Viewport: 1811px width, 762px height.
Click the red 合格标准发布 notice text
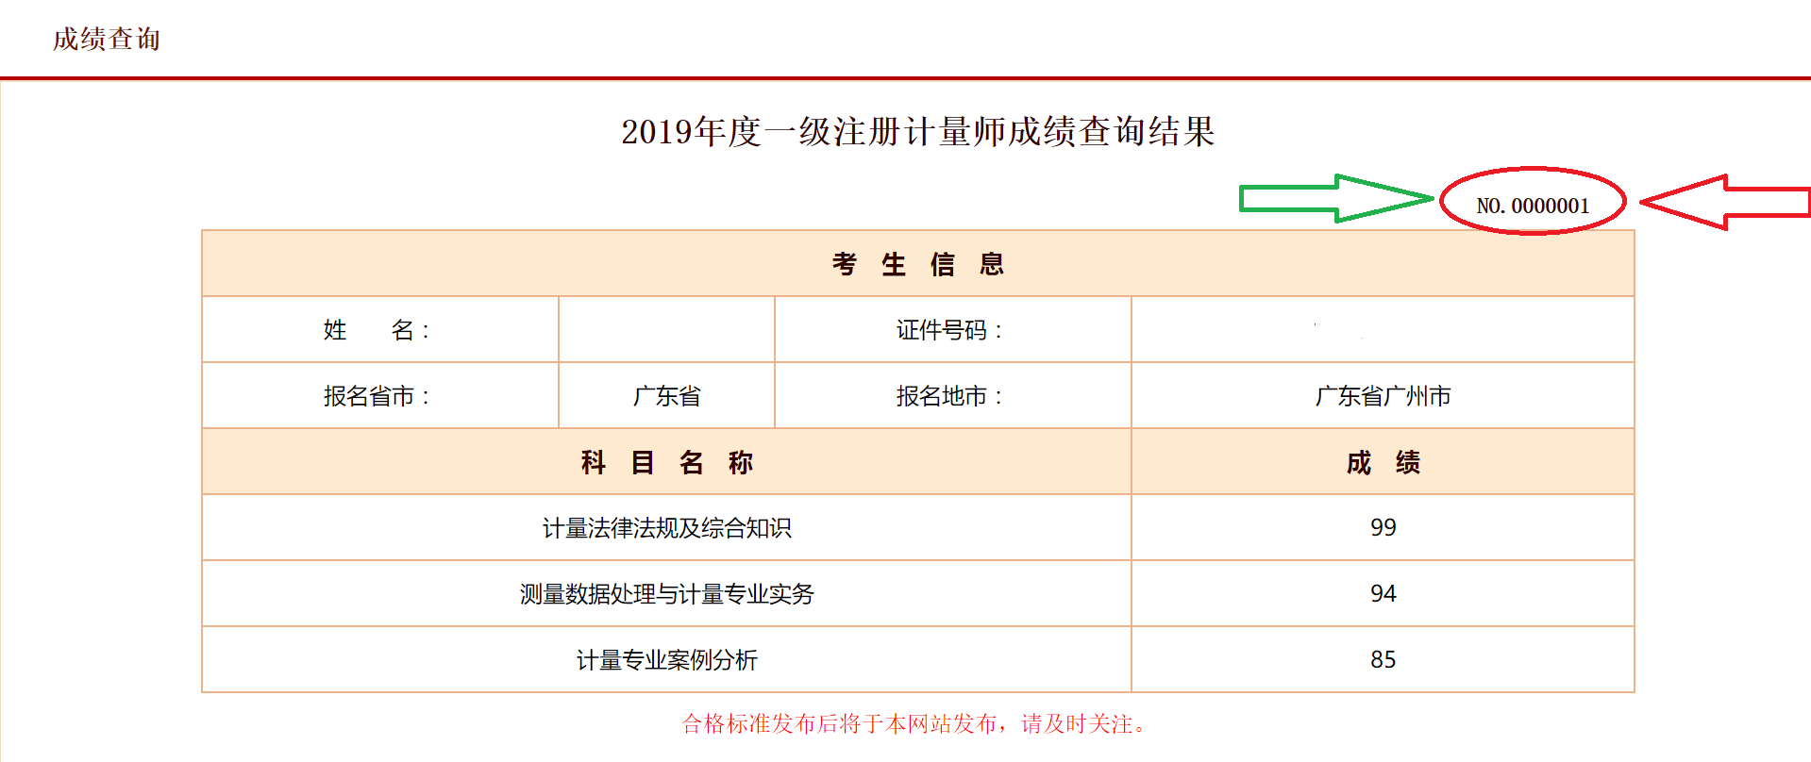914,724
